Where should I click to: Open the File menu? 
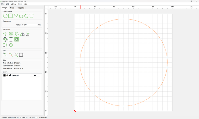(x=2, y=4)
